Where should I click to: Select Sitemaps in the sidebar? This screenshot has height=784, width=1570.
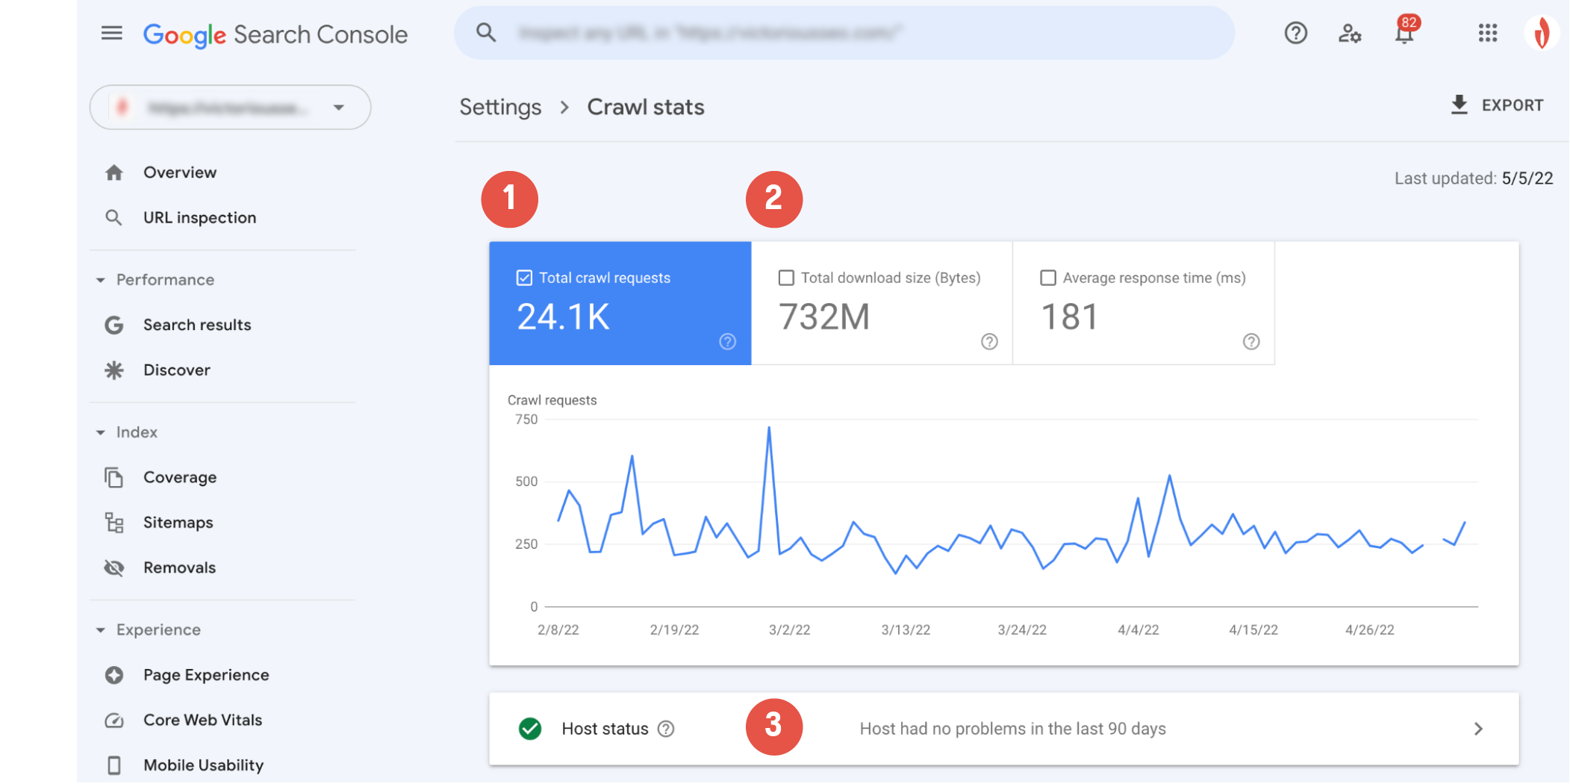(x=178, y=522)
